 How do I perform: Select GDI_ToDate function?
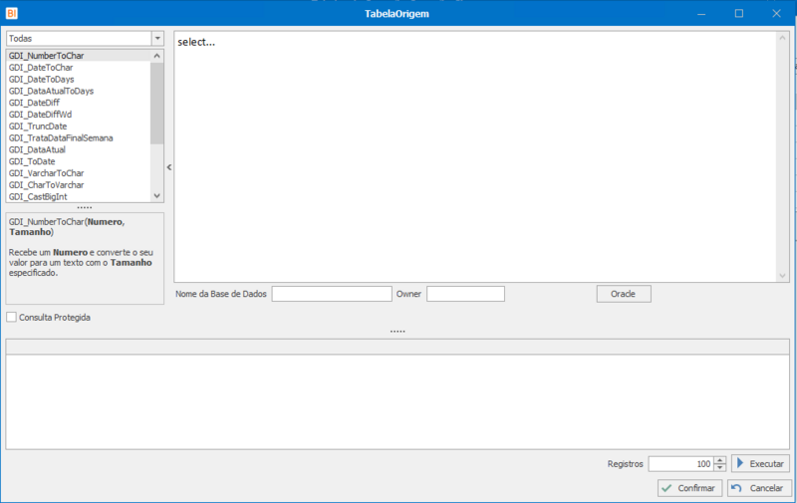pos(80,161)
